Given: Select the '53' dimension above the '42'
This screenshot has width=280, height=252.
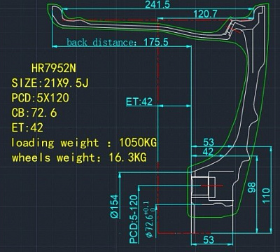Looking at the screenshot, I should coord(209,142).
